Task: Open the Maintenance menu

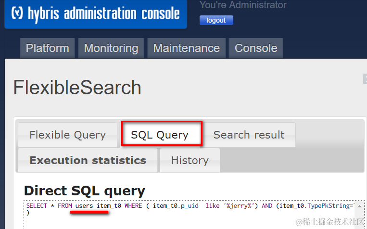Action: point(186,48)
